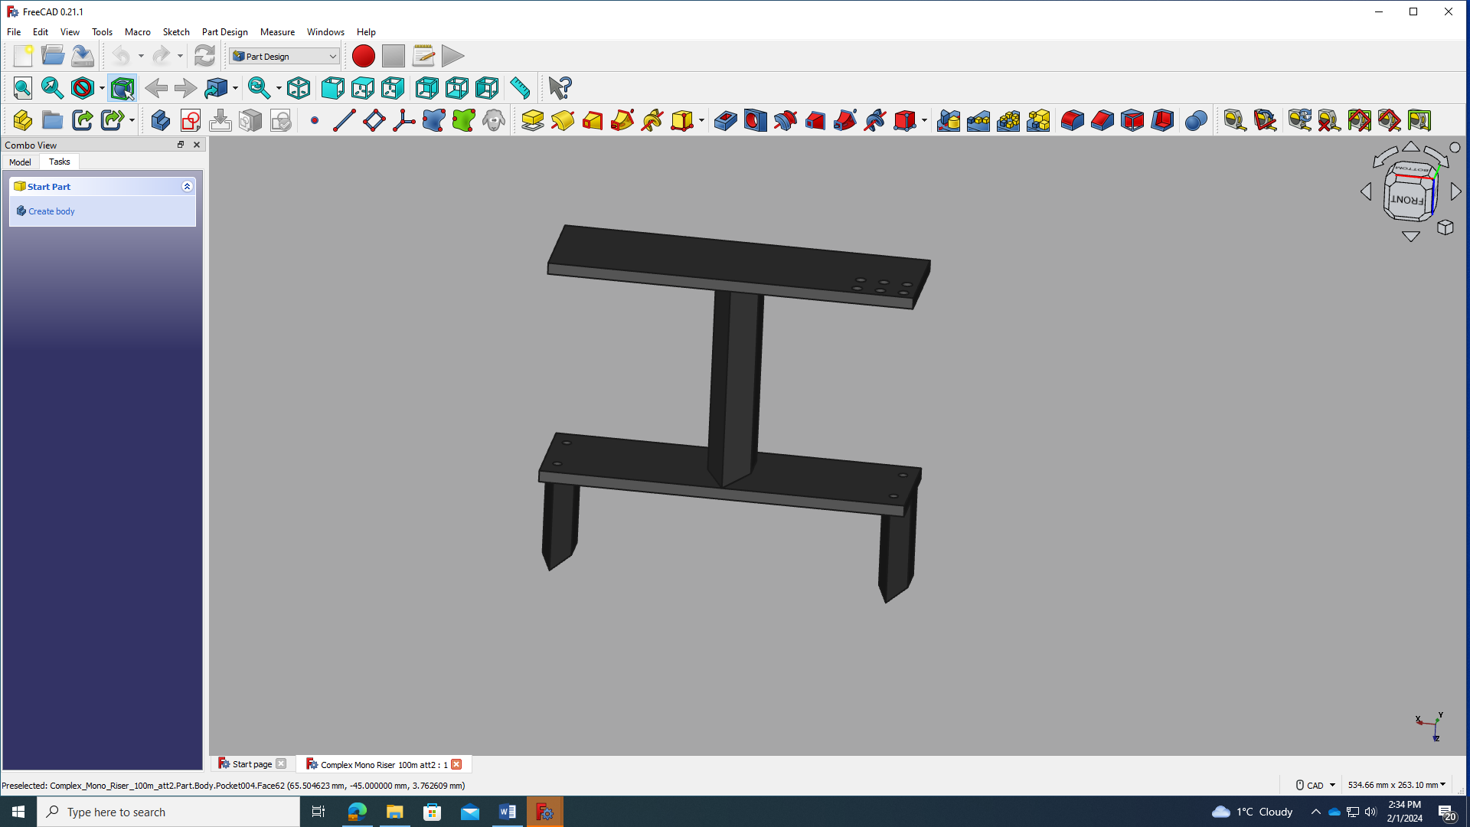
Task: Click the Boolean operation icon
Action: [1196, 120]
